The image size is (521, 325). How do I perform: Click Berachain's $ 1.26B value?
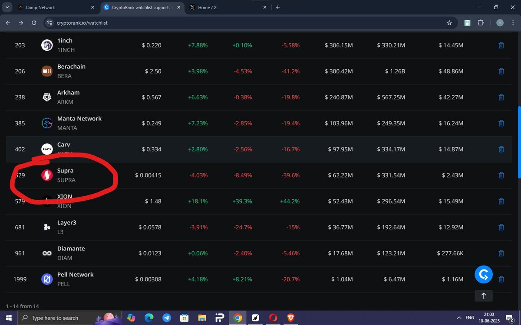[395, 71]
